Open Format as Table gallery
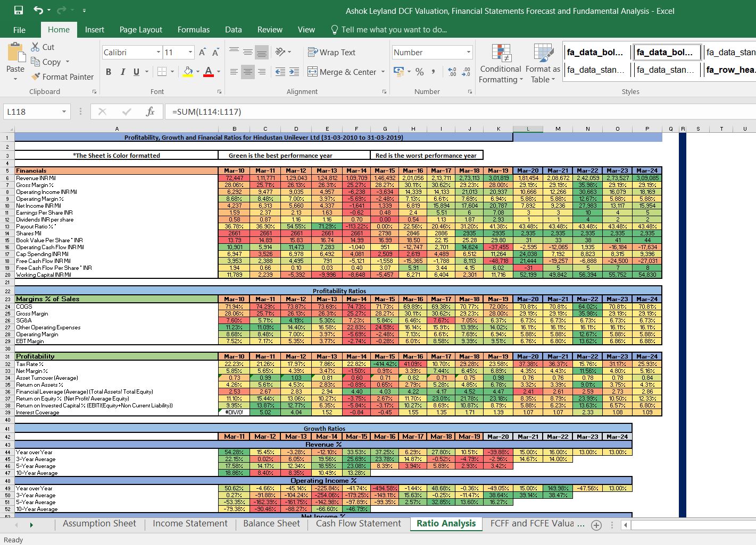The width and height of the screenshot is (756, 545). pos(543,64)
